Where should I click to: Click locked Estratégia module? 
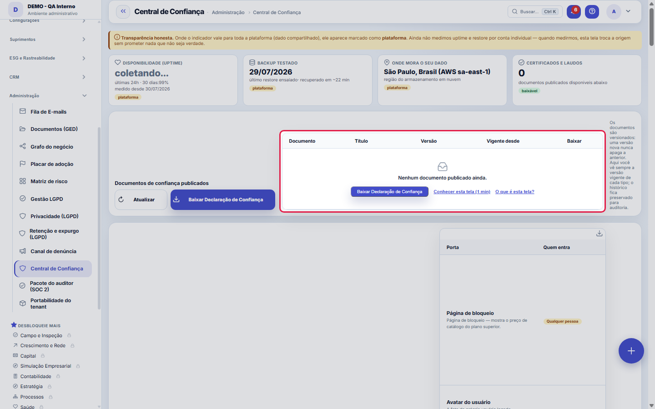32,387
